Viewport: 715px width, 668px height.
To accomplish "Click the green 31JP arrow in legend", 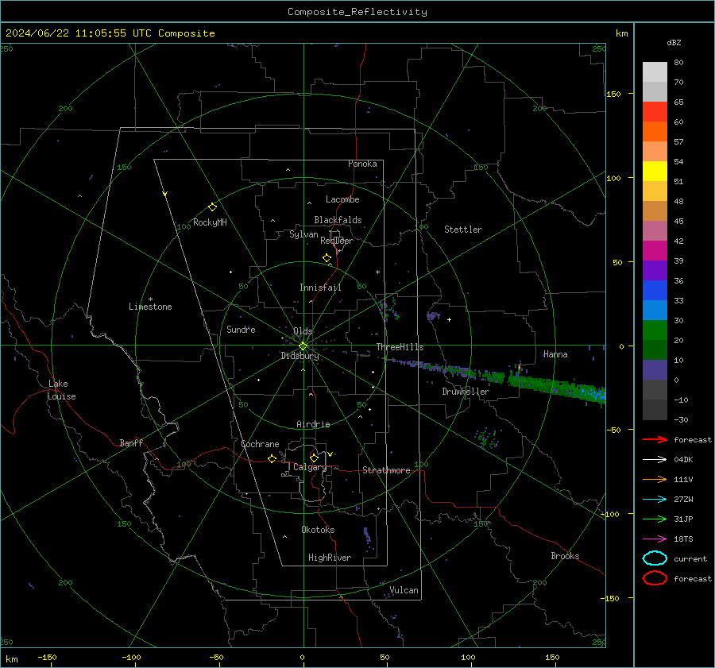I will pyautogui.click(x=655, y=519).
